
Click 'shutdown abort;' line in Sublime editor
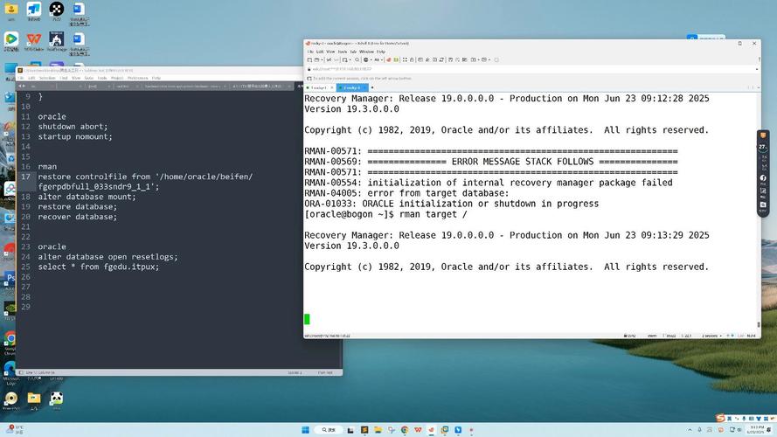[73, 127]
